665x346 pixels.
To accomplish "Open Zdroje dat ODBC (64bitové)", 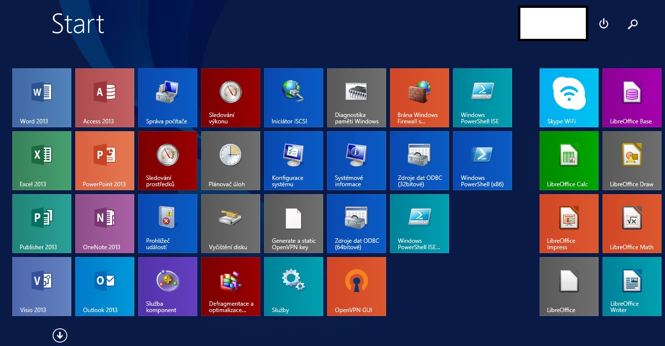I will coord(357,224).
